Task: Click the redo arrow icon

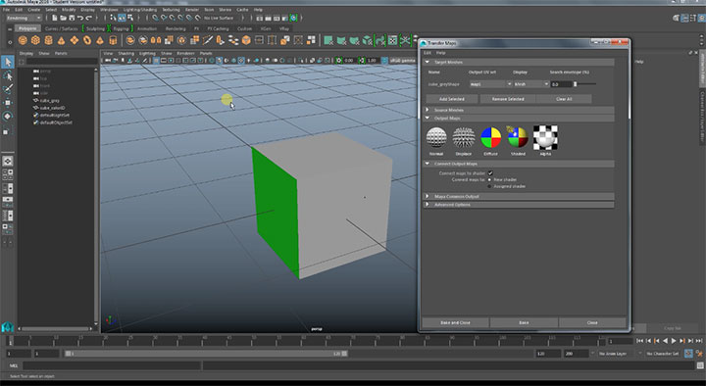Action: tap(88, 18)
